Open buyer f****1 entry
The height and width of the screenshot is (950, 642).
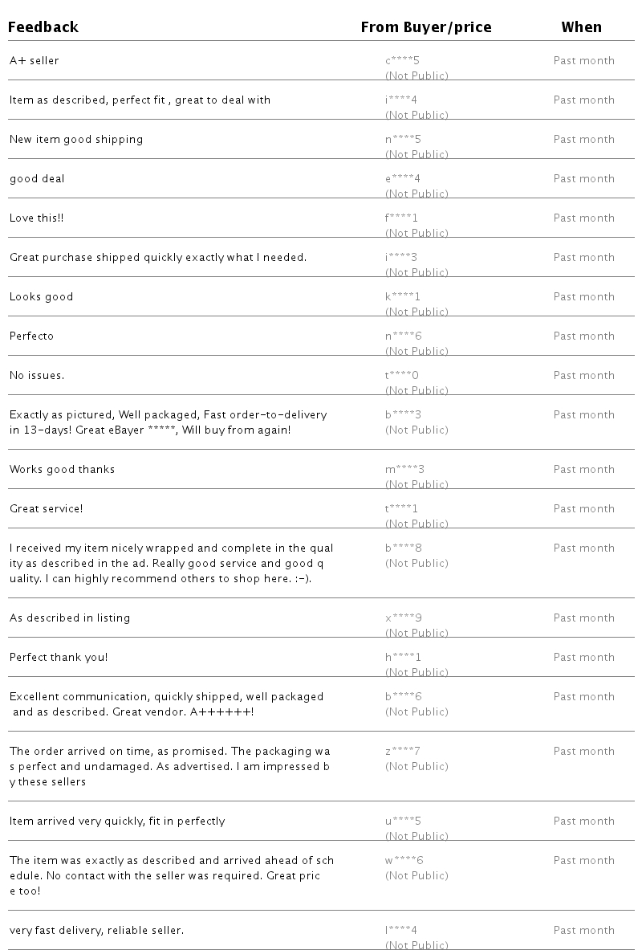pos(401,218)
